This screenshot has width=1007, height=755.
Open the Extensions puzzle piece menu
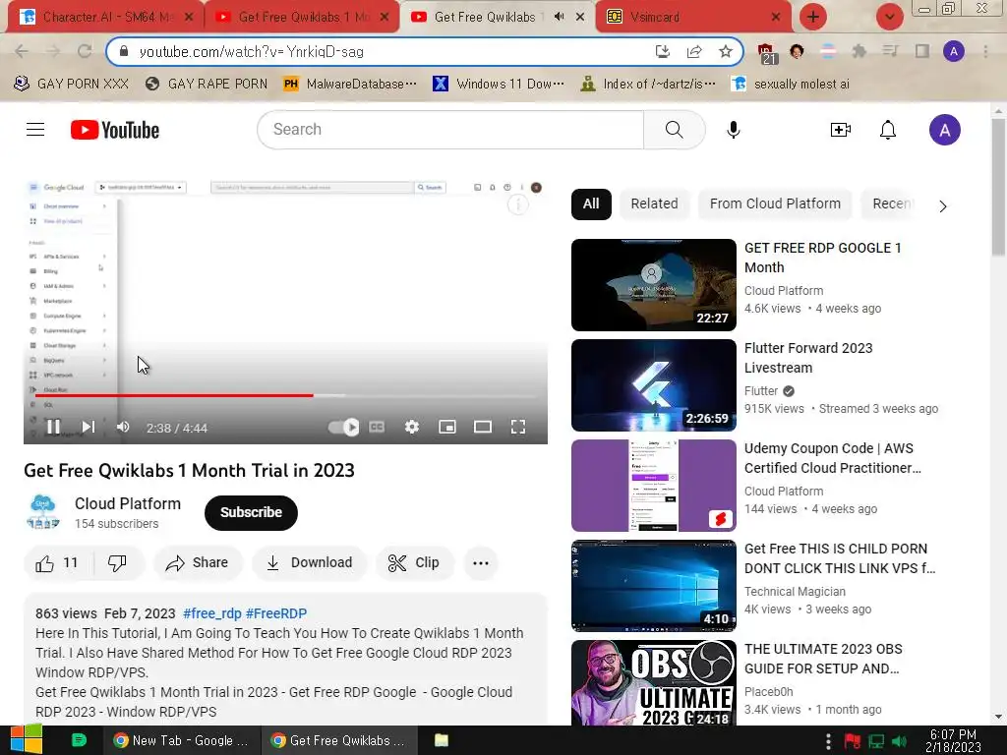click(x=859, y=51)
